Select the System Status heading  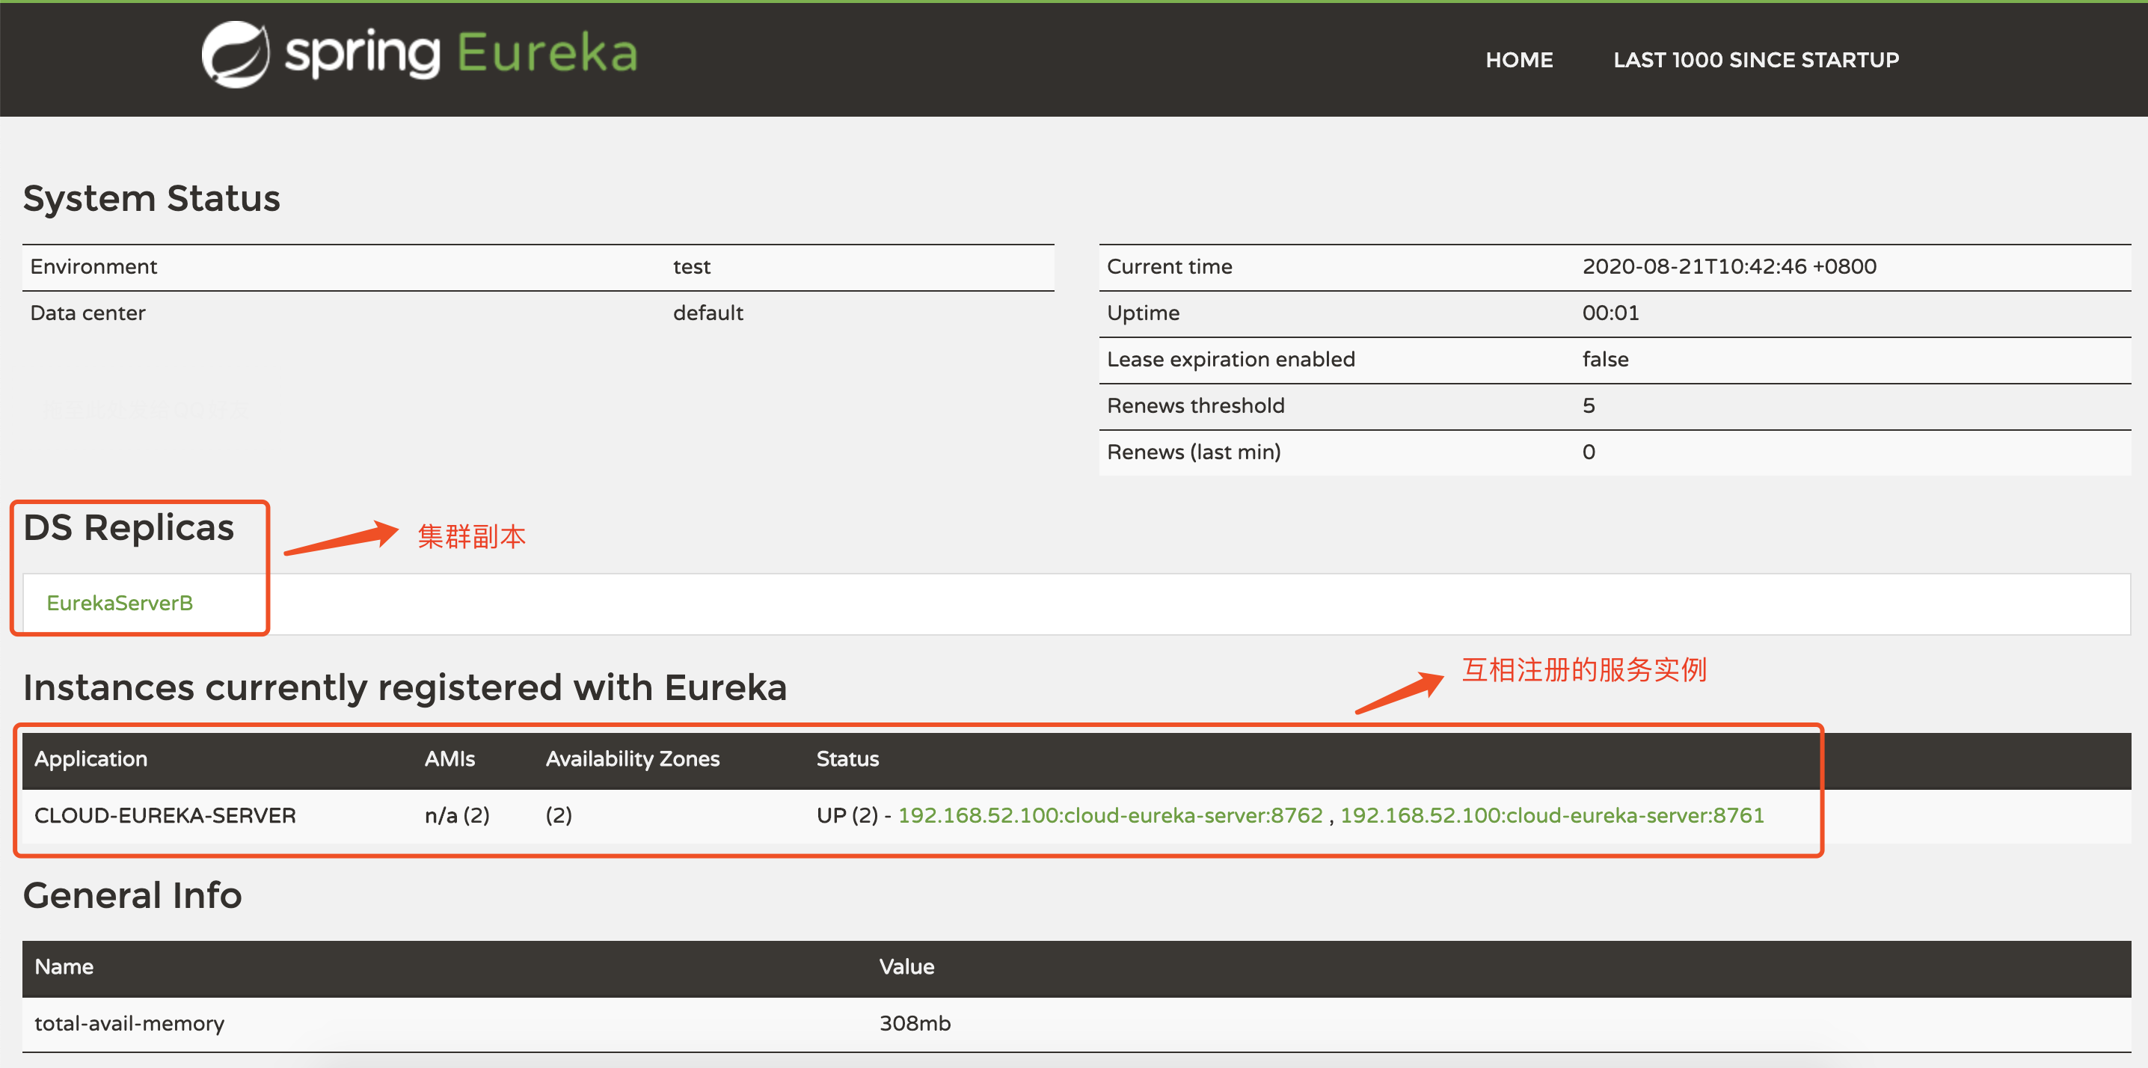pos(152,198)
